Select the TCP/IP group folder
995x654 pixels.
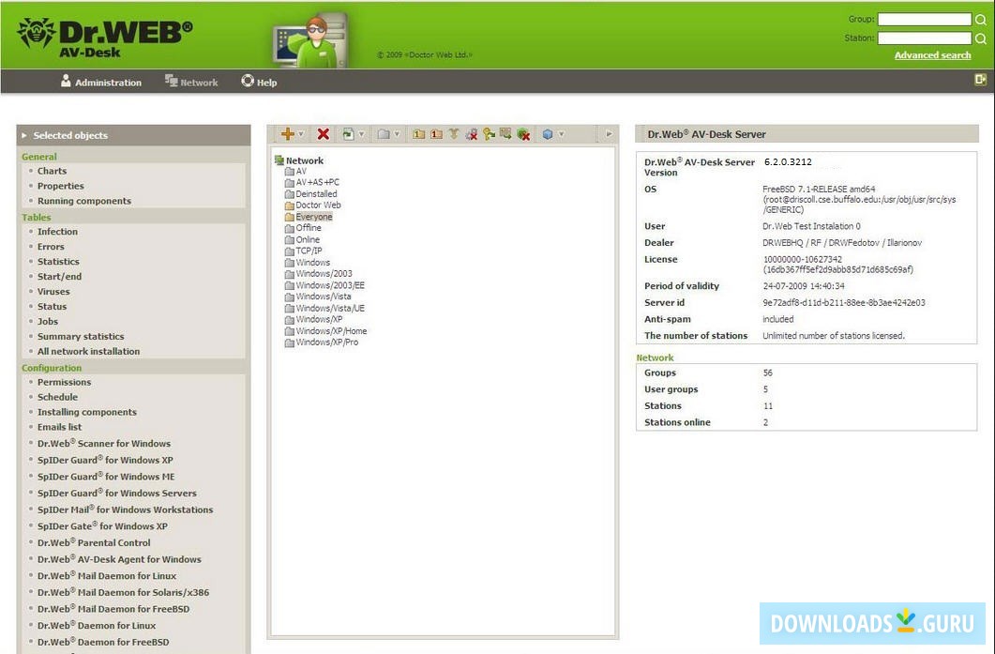click(x=303, y=251)
